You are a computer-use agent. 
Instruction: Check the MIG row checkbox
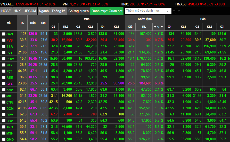tap(4, 96)
